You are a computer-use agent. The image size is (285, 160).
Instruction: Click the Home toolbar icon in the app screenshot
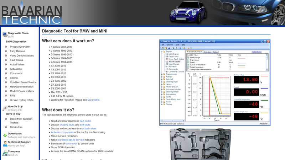162,48
